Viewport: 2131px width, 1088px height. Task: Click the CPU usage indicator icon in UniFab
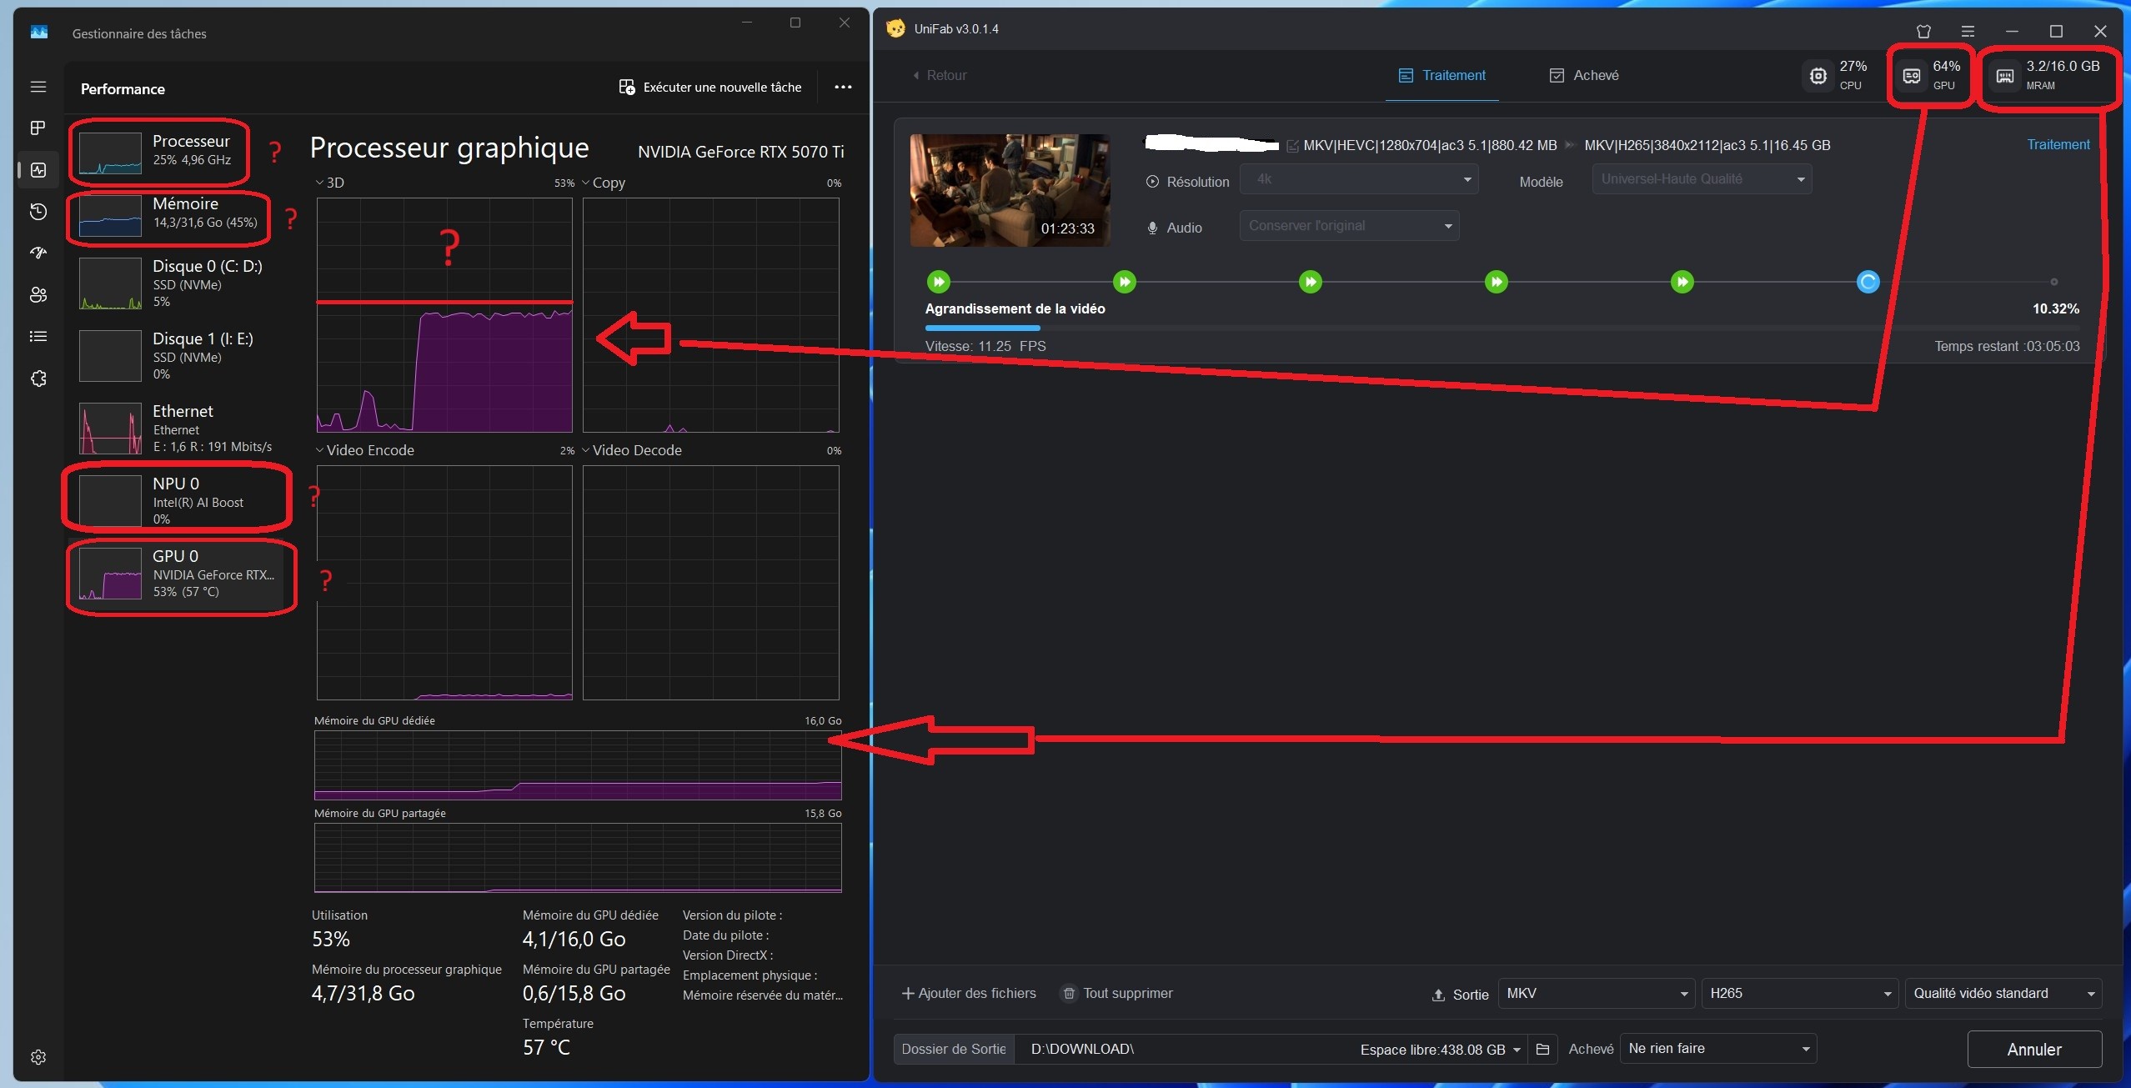pyautogui.click(x=1818, y=76)
